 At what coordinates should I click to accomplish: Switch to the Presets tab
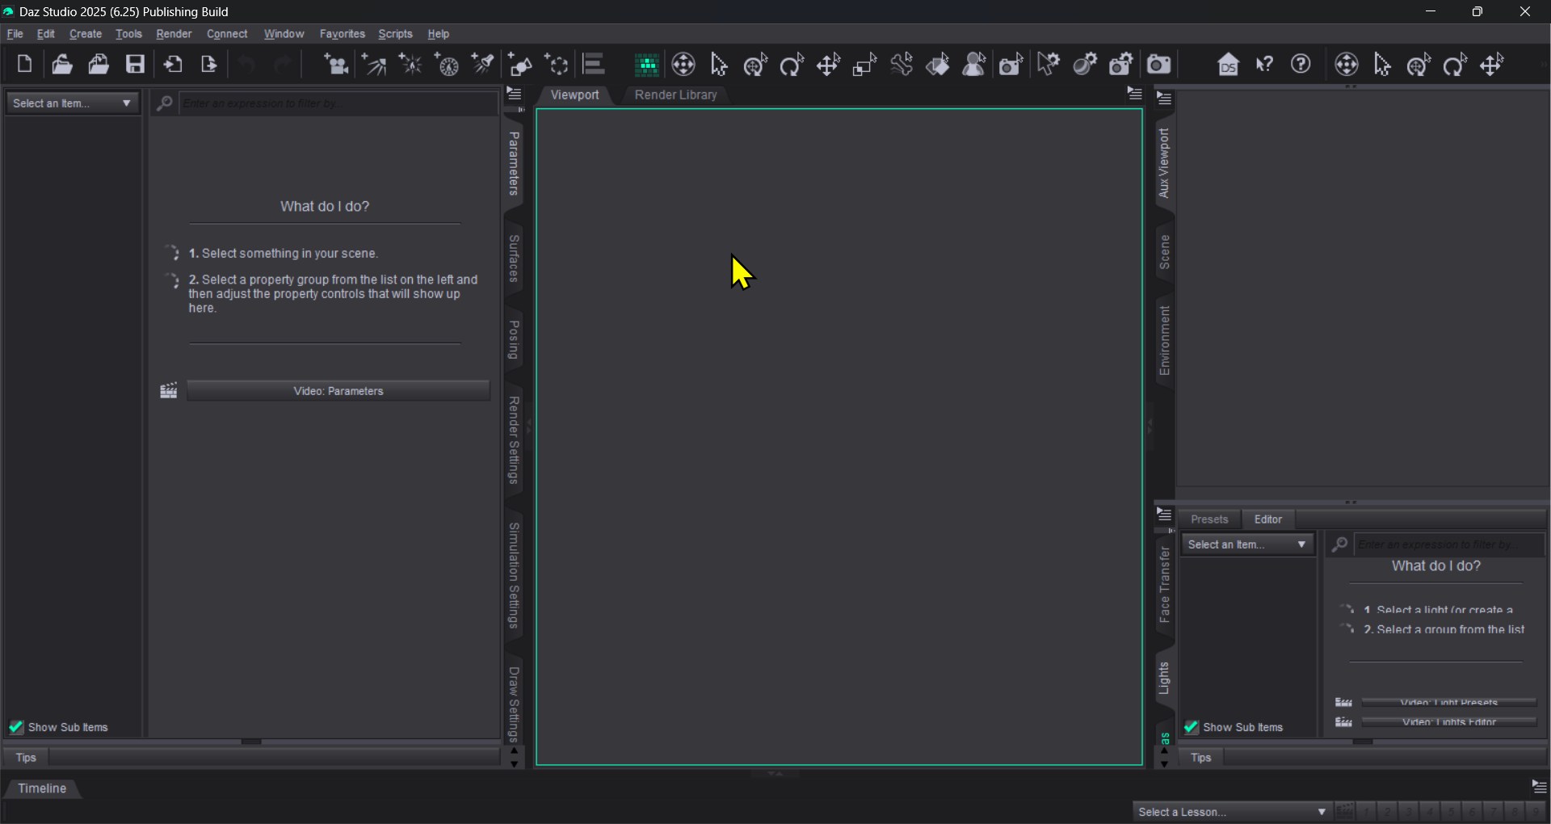pos(1208,519)
